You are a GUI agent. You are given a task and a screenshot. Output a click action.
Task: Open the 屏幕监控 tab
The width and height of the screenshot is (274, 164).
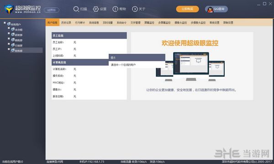pyautogui.click(x=149, y=23)
